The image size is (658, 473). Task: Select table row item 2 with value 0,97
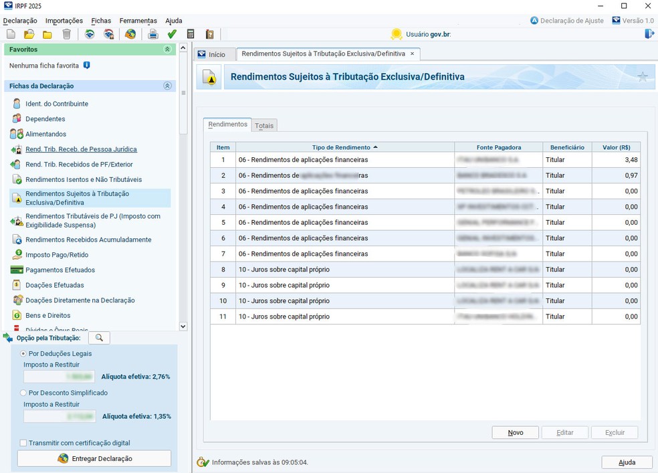tap(425, 175)
